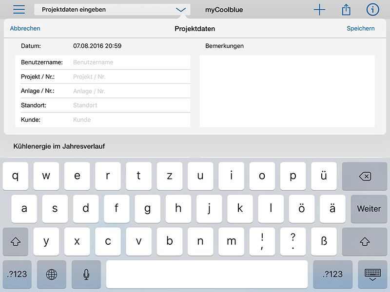Tap the d key
Viewport: 390px width, 292px height.
(x=86, y=209)
